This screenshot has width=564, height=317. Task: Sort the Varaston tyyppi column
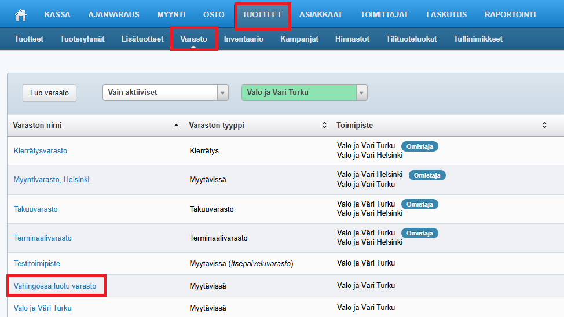(x=324, y=125)
